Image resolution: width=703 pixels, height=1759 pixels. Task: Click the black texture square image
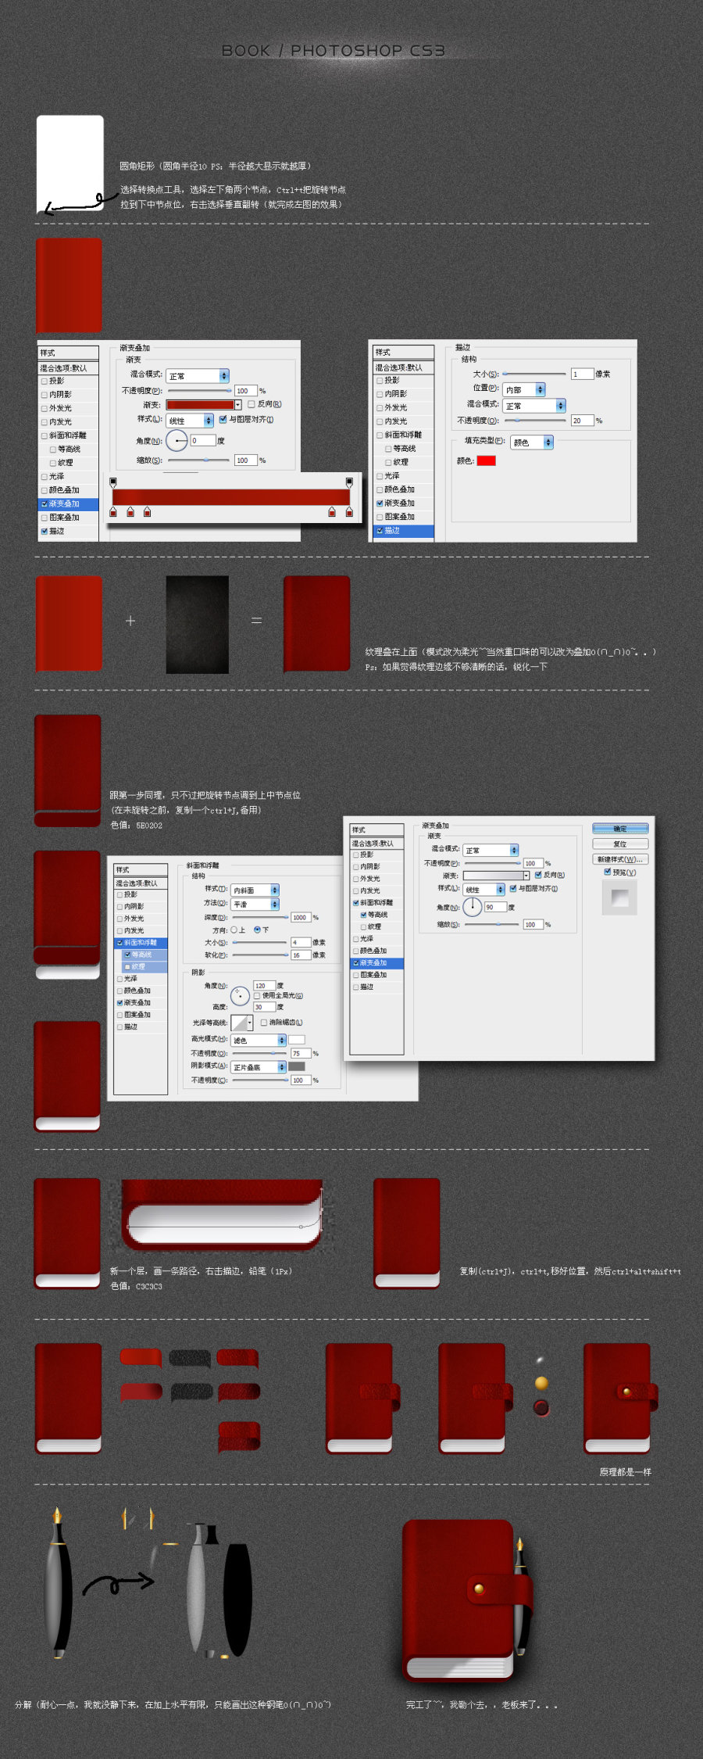point(197,625)
